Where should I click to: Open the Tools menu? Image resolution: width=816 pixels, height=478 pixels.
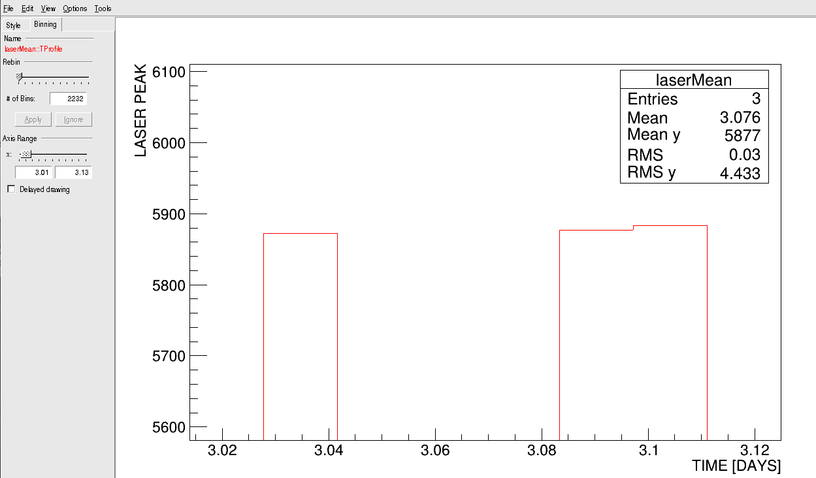click(x=103, y=8)
